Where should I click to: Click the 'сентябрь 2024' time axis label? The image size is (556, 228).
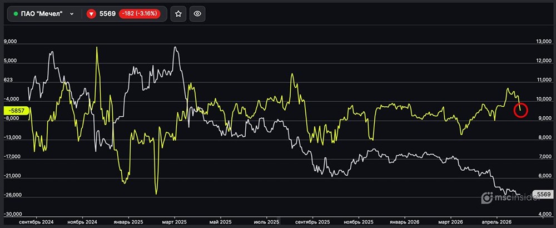[x=36, y=222]
